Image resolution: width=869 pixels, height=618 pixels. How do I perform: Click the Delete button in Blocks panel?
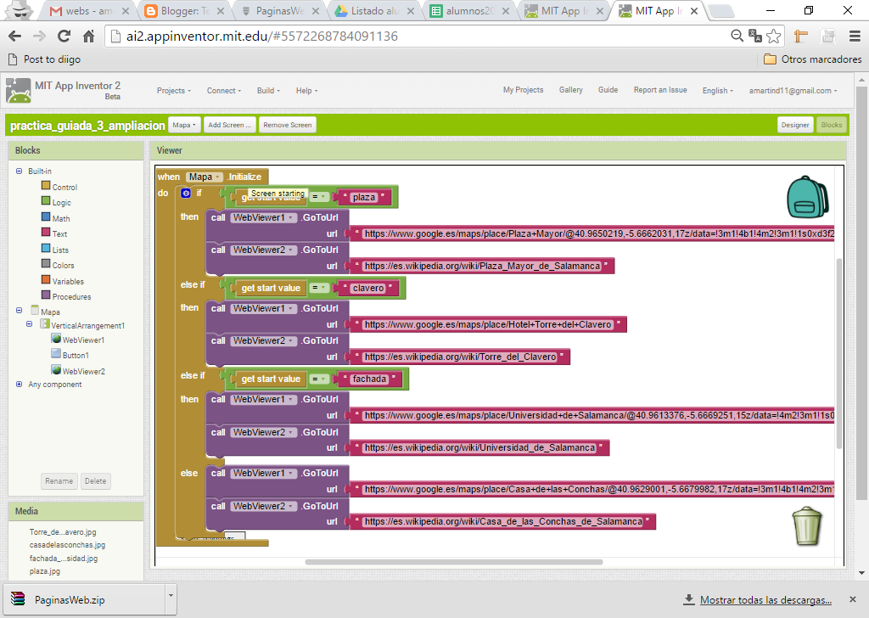95,481
